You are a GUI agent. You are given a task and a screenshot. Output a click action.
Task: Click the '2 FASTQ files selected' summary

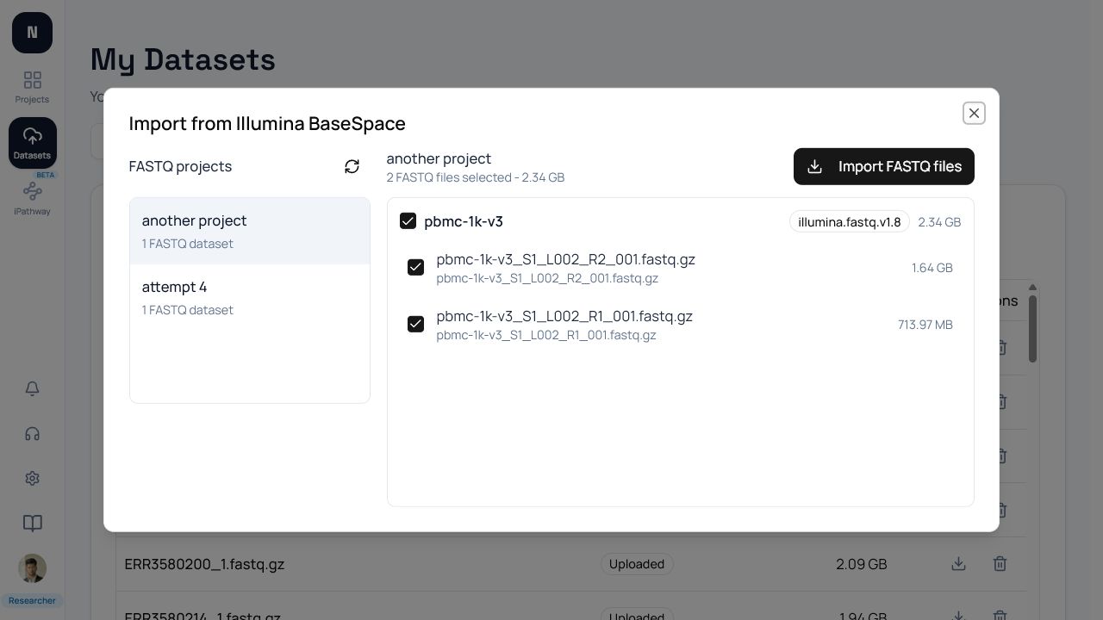pos(475,177)
